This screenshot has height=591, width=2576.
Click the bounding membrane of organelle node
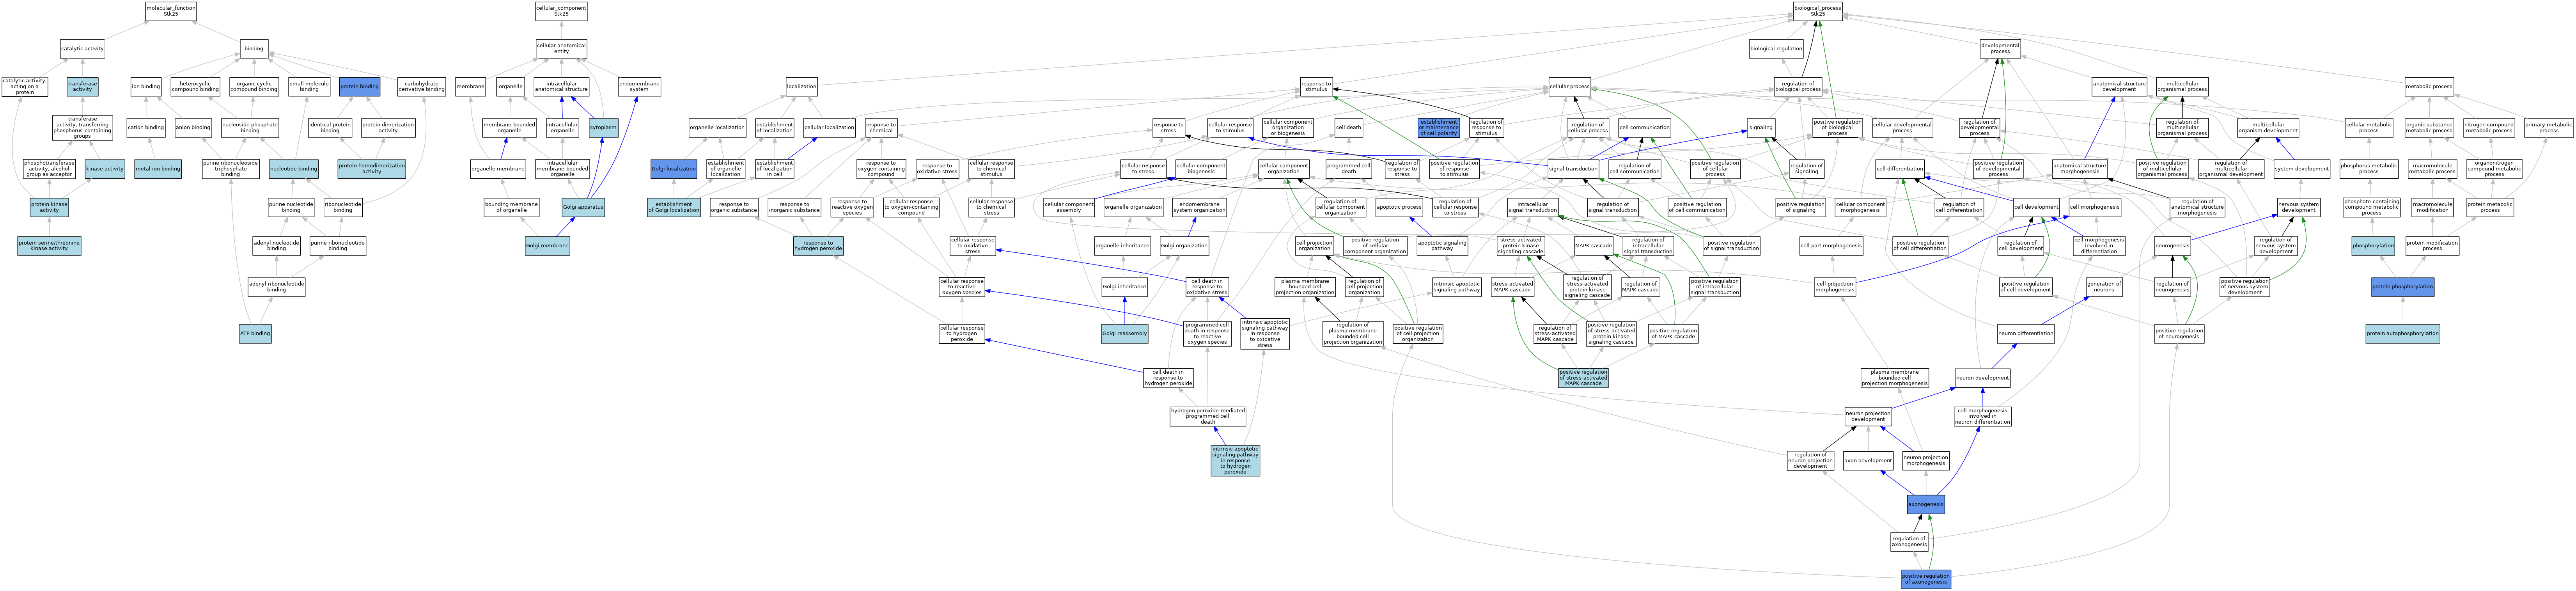[512, 207]
